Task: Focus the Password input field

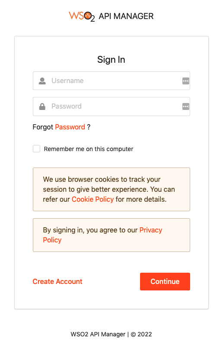Action: tap(111, 106)
